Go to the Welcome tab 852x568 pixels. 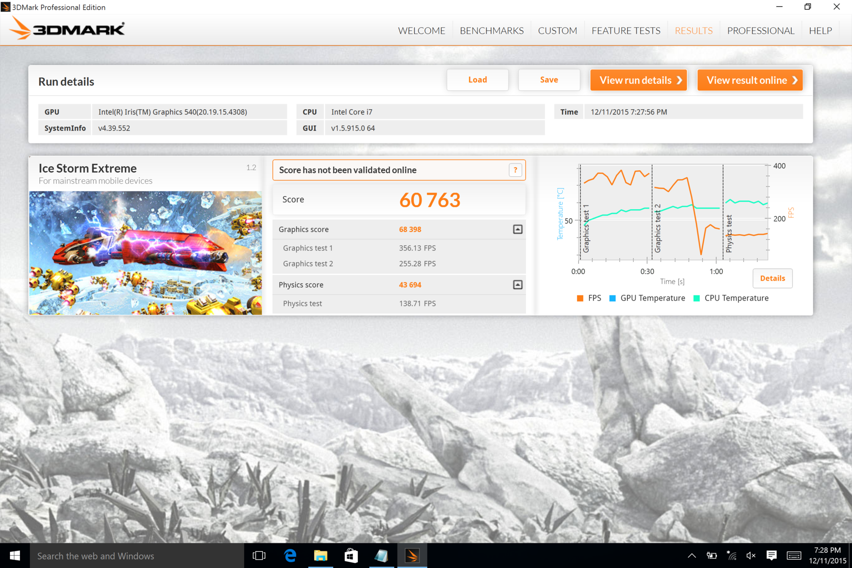coord(422,31)
